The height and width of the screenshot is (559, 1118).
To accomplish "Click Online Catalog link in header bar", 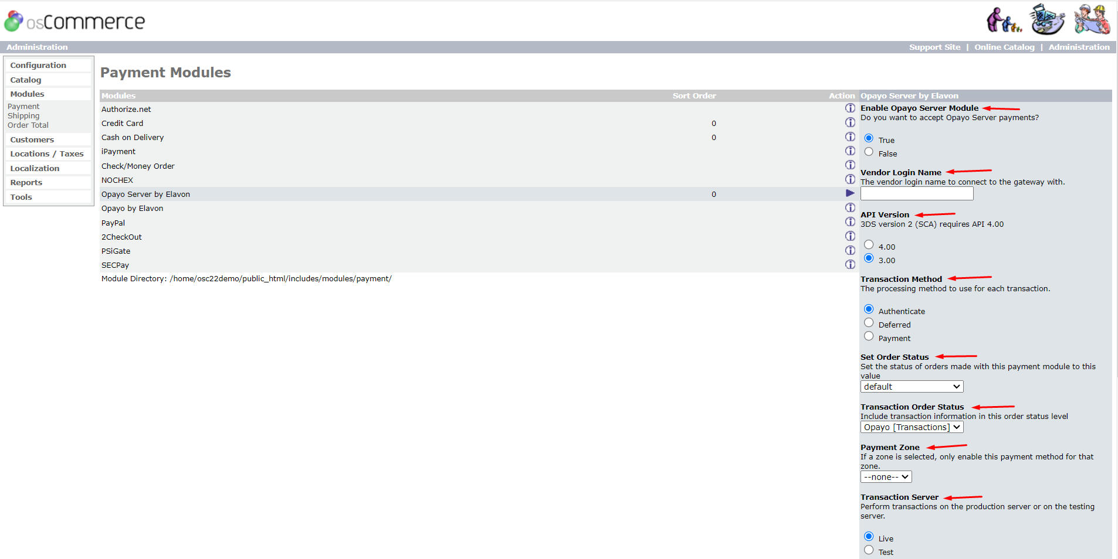I will point(1004,47).
